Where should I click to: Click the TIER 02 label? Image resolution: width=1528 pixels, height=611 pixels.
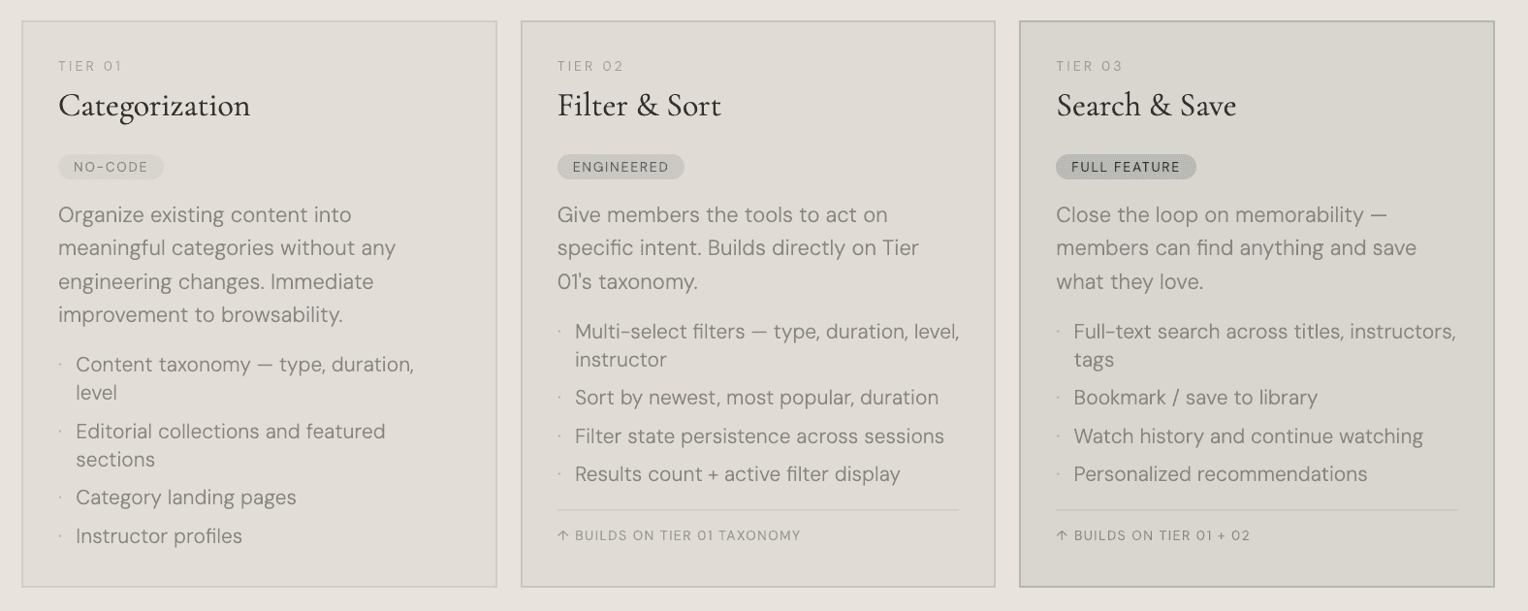click(590, 66)
